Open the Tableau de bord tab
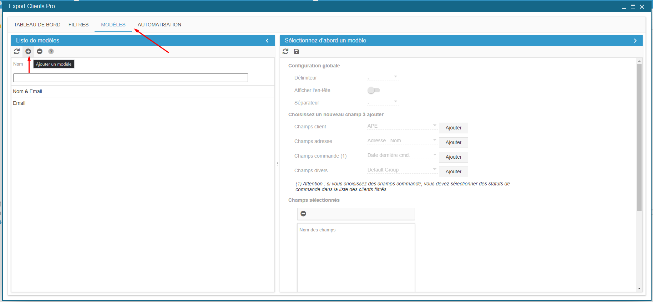653x302 pixels. (x=37, y=25)
